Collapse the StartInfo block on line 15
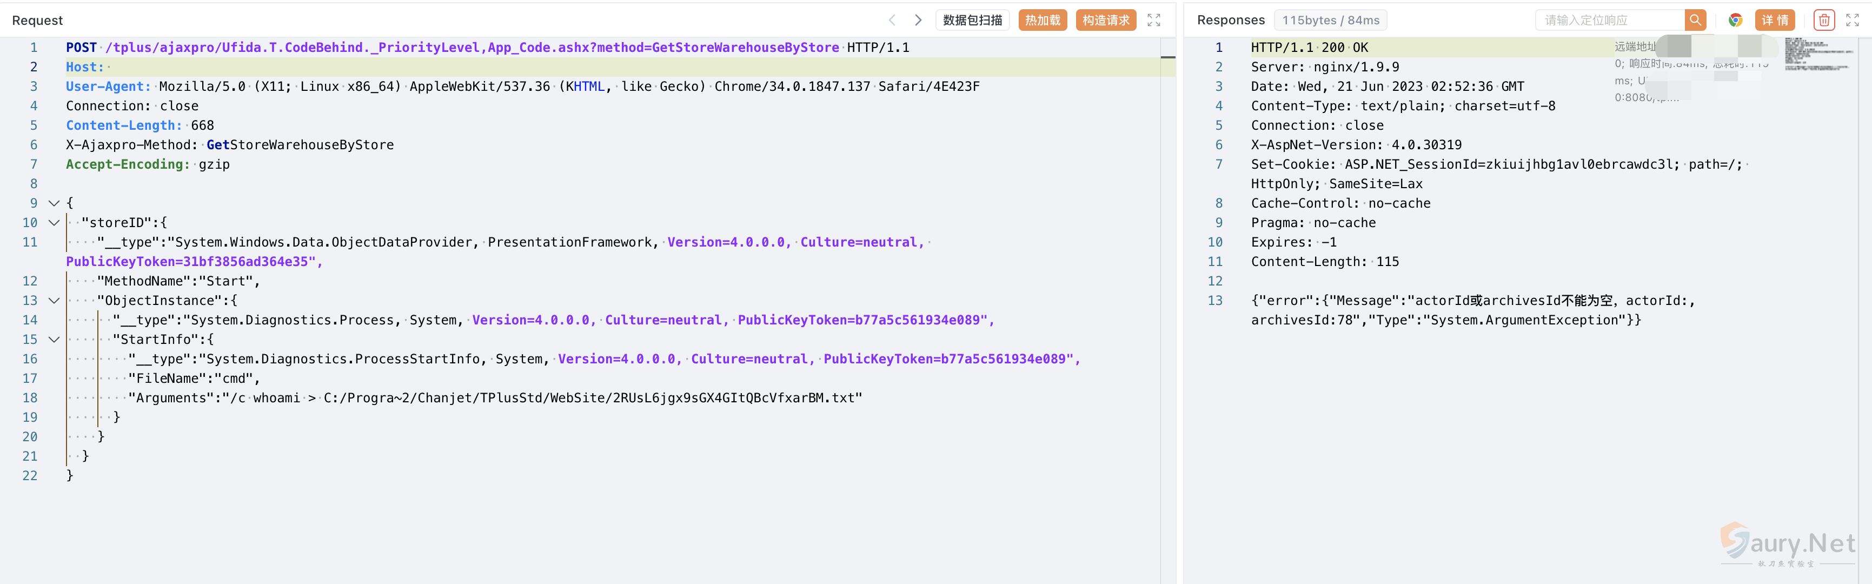1872x584 pixels. 54,340
